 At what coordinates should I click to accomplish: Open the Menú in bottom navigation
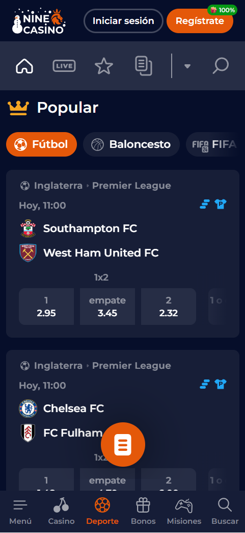[20, 511]
